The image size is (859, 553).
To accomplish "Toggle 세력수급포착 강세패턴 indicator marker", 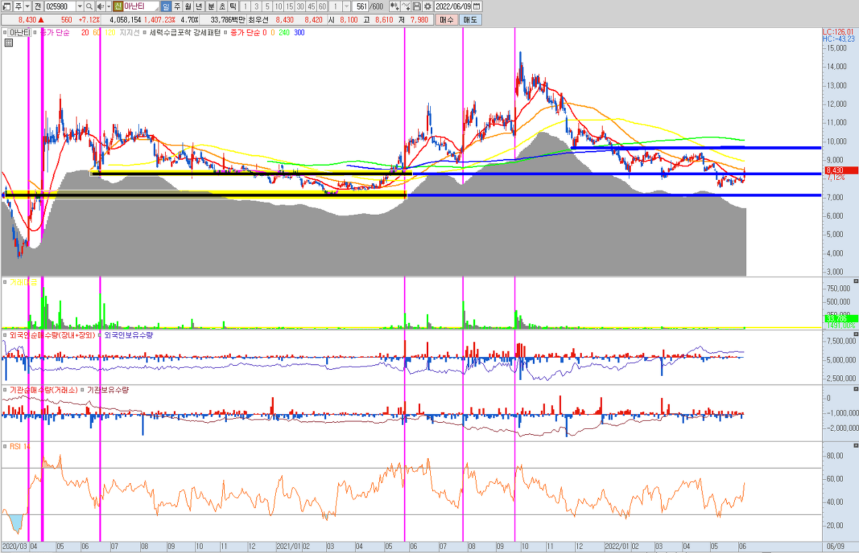I will click(x=144, y=32).
